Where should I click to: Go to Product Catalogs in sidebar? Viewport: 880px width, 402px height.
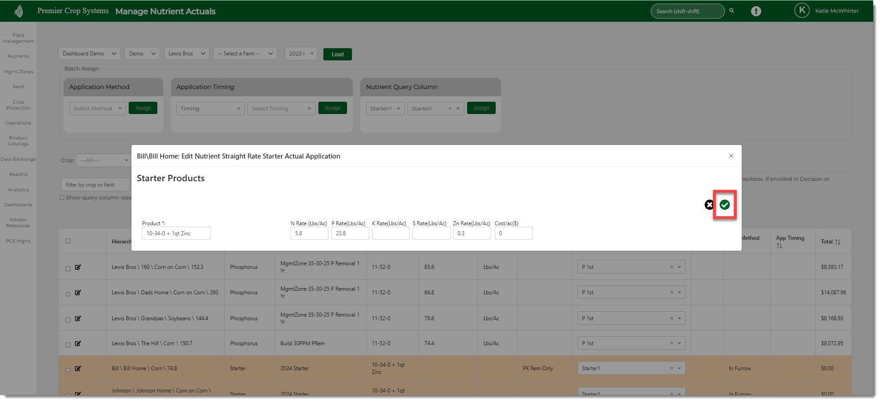click(x=18, y=141)
